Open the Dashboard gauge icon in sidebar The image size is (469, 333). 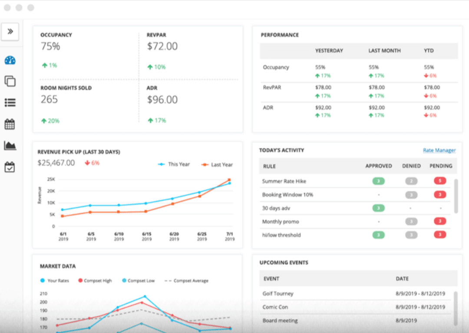click(10, 60)
